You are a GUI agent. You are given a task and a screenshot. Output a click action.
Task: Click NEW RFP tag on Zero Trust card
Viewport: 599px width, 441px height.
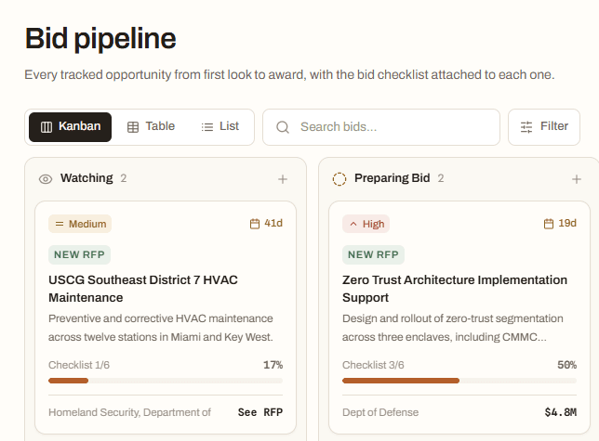coord(373,254)
